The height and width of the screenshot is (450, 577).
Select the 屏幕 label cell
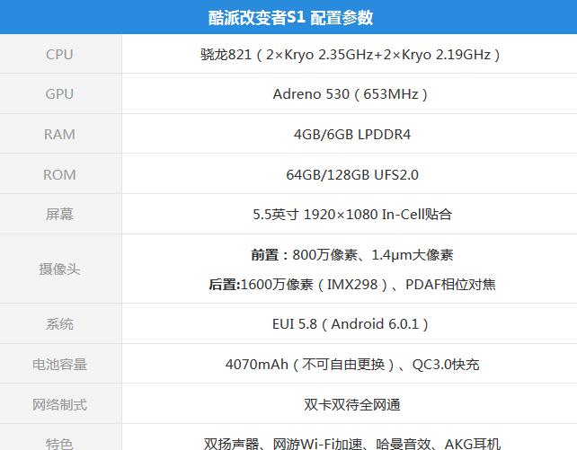pos(61,214)
